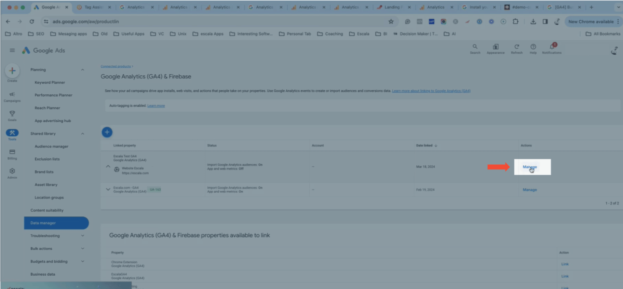623x289 pixels.
Task: Click the Connected products breadcrumb
Action: (x=115, y=66)
